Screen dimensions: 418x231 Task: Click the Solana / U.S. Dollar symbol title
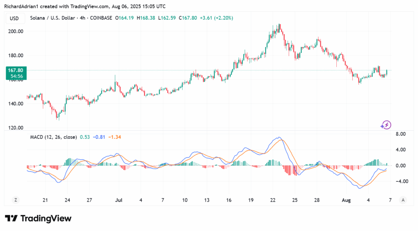click(x=53, y=18)
